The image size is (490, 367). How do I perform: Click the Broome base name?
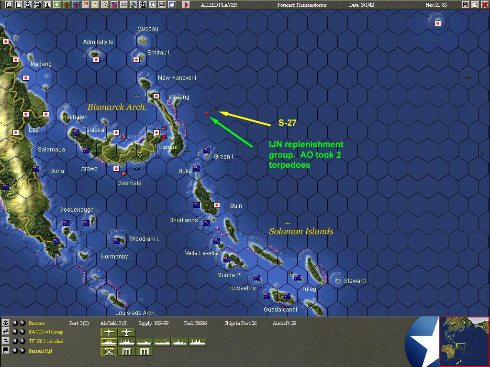36,323
